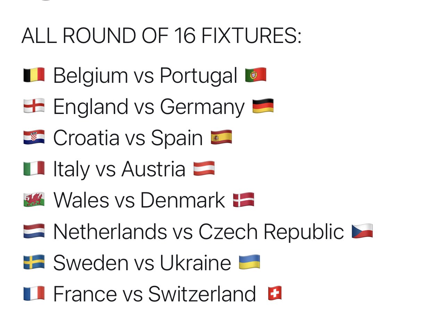
Task: Select the Wales dragon flag icon
Action: [x=34, y=200]
